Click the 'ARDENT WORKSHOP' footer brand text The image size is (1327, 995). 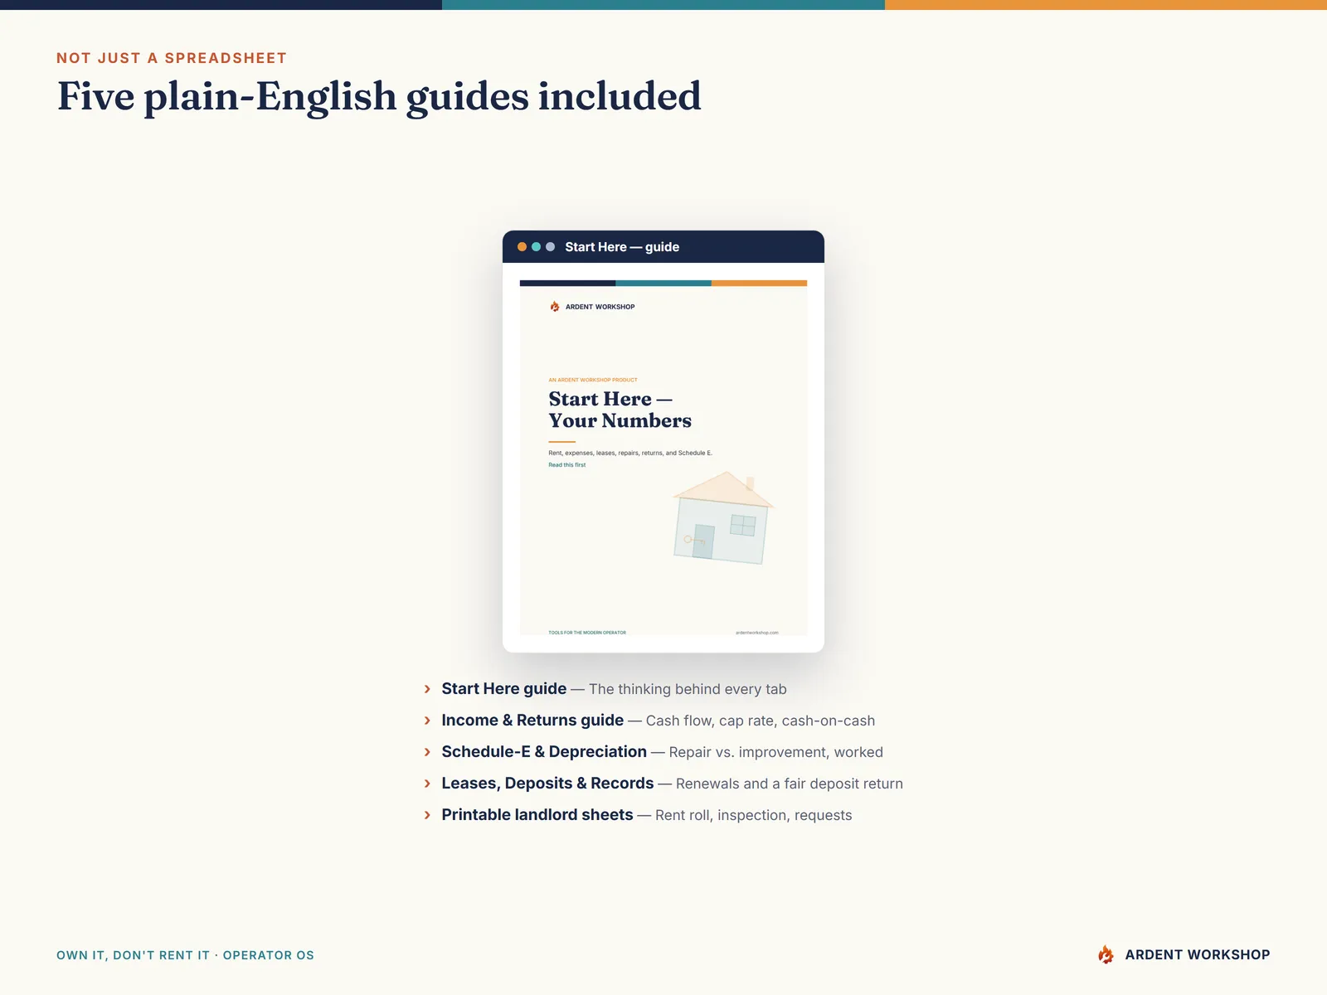1198,954
